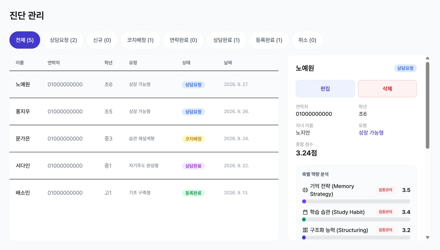This screenshot has height=250, width=440.
Task: Select the 상담완료 (1) tab
Action: point(227,40)
